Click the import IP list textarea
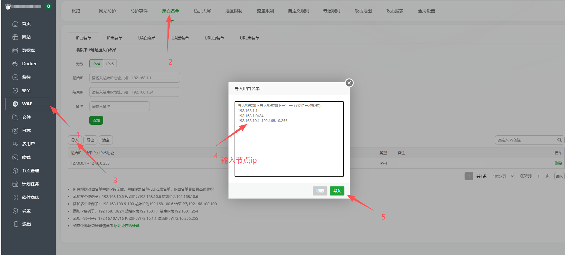The height and width of the screenshot is (255, 565). (x=289, y=139)
